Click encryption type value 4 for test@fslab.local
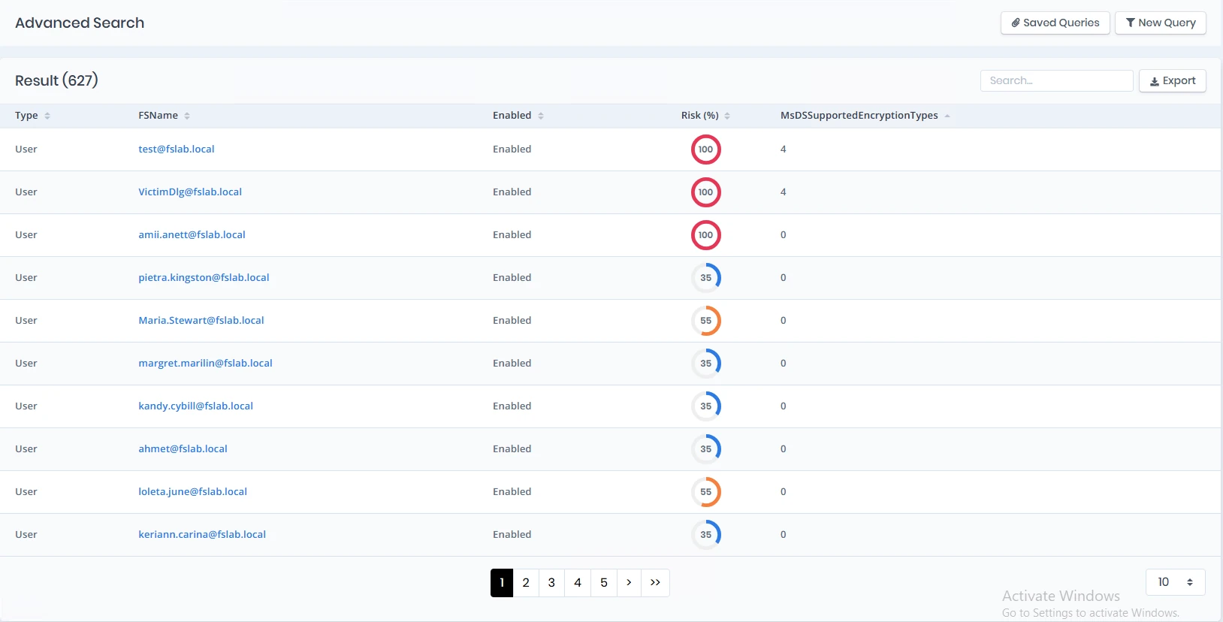Screen dimensions: 1223x622 point(784,149)
